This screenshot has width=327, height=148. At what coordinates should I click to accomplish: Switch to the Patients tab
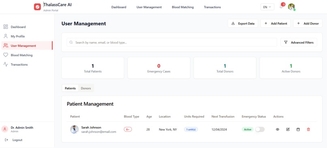(70, 88)
